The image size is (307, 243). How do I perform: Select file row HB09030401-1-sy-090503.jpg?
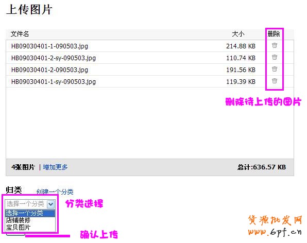[150, 81]
